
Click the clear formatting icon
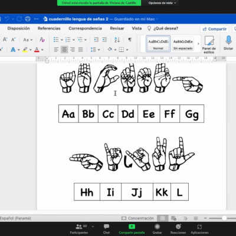click(x=42, y=40)
